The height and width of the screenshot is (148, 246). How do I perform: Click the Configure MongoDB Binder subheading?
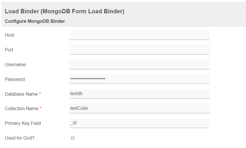click(x=35, y=21)
